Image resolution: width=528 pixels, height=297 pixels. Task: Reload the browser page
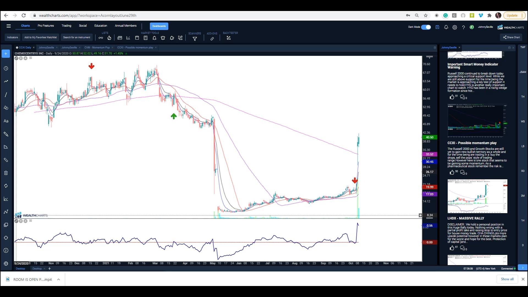click(24, 15)
